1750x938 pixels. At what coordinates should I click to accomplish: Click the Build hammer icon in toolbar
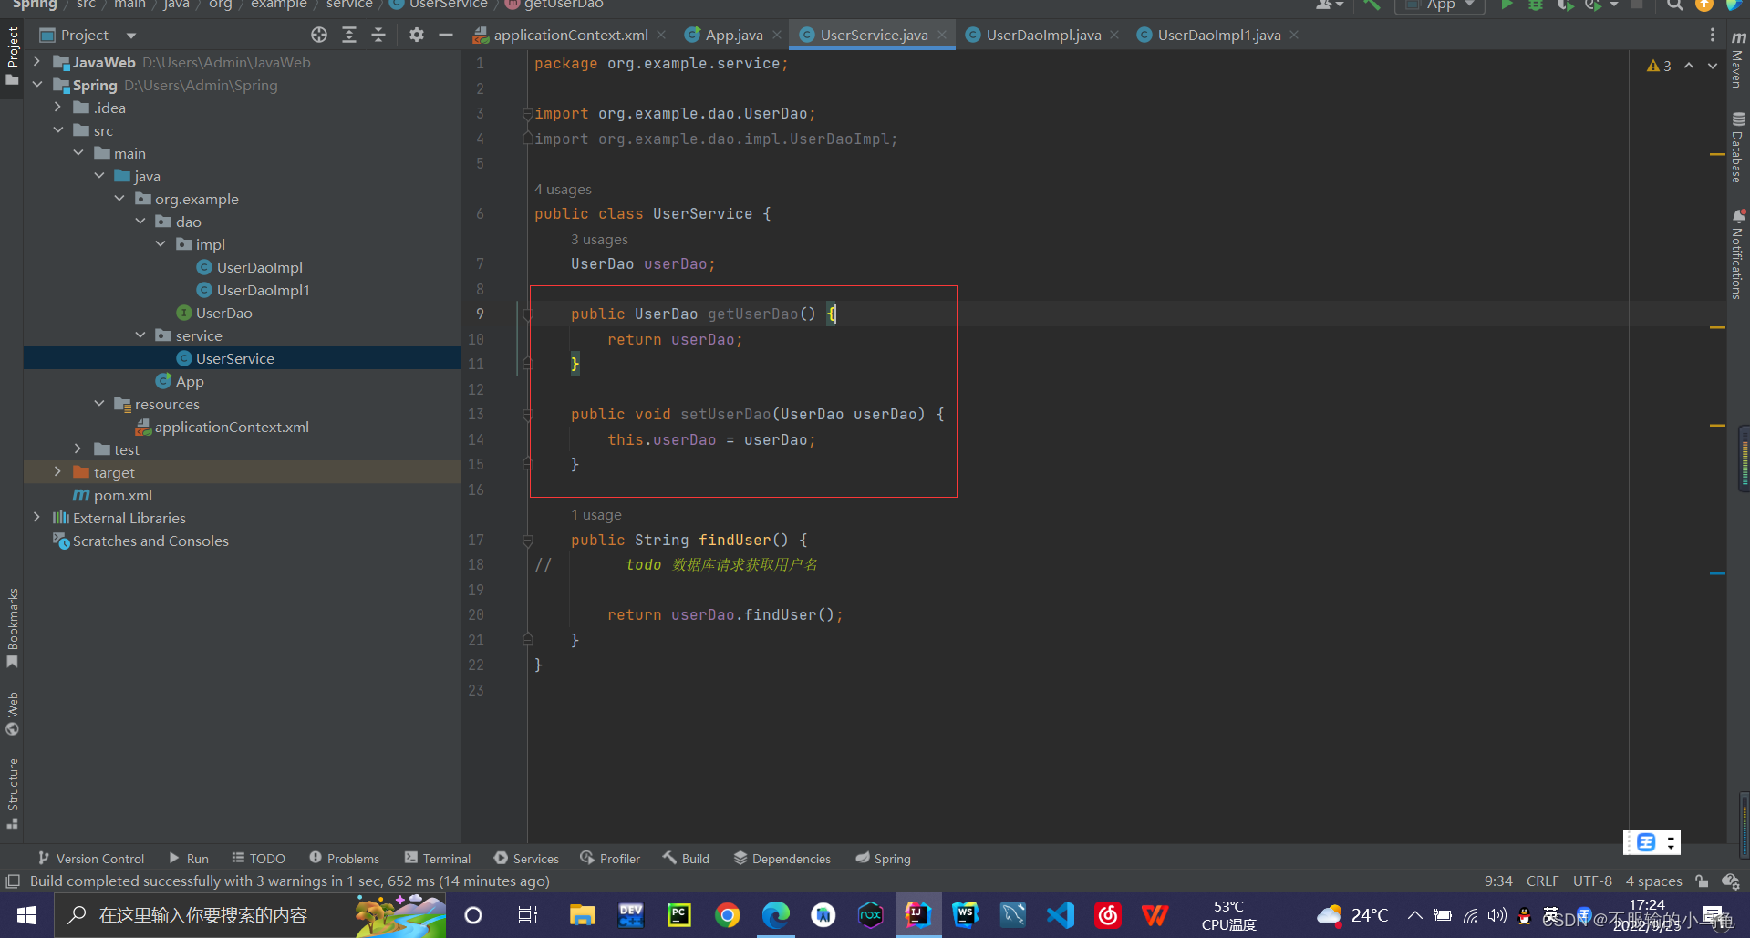(x=1372, y=5)
